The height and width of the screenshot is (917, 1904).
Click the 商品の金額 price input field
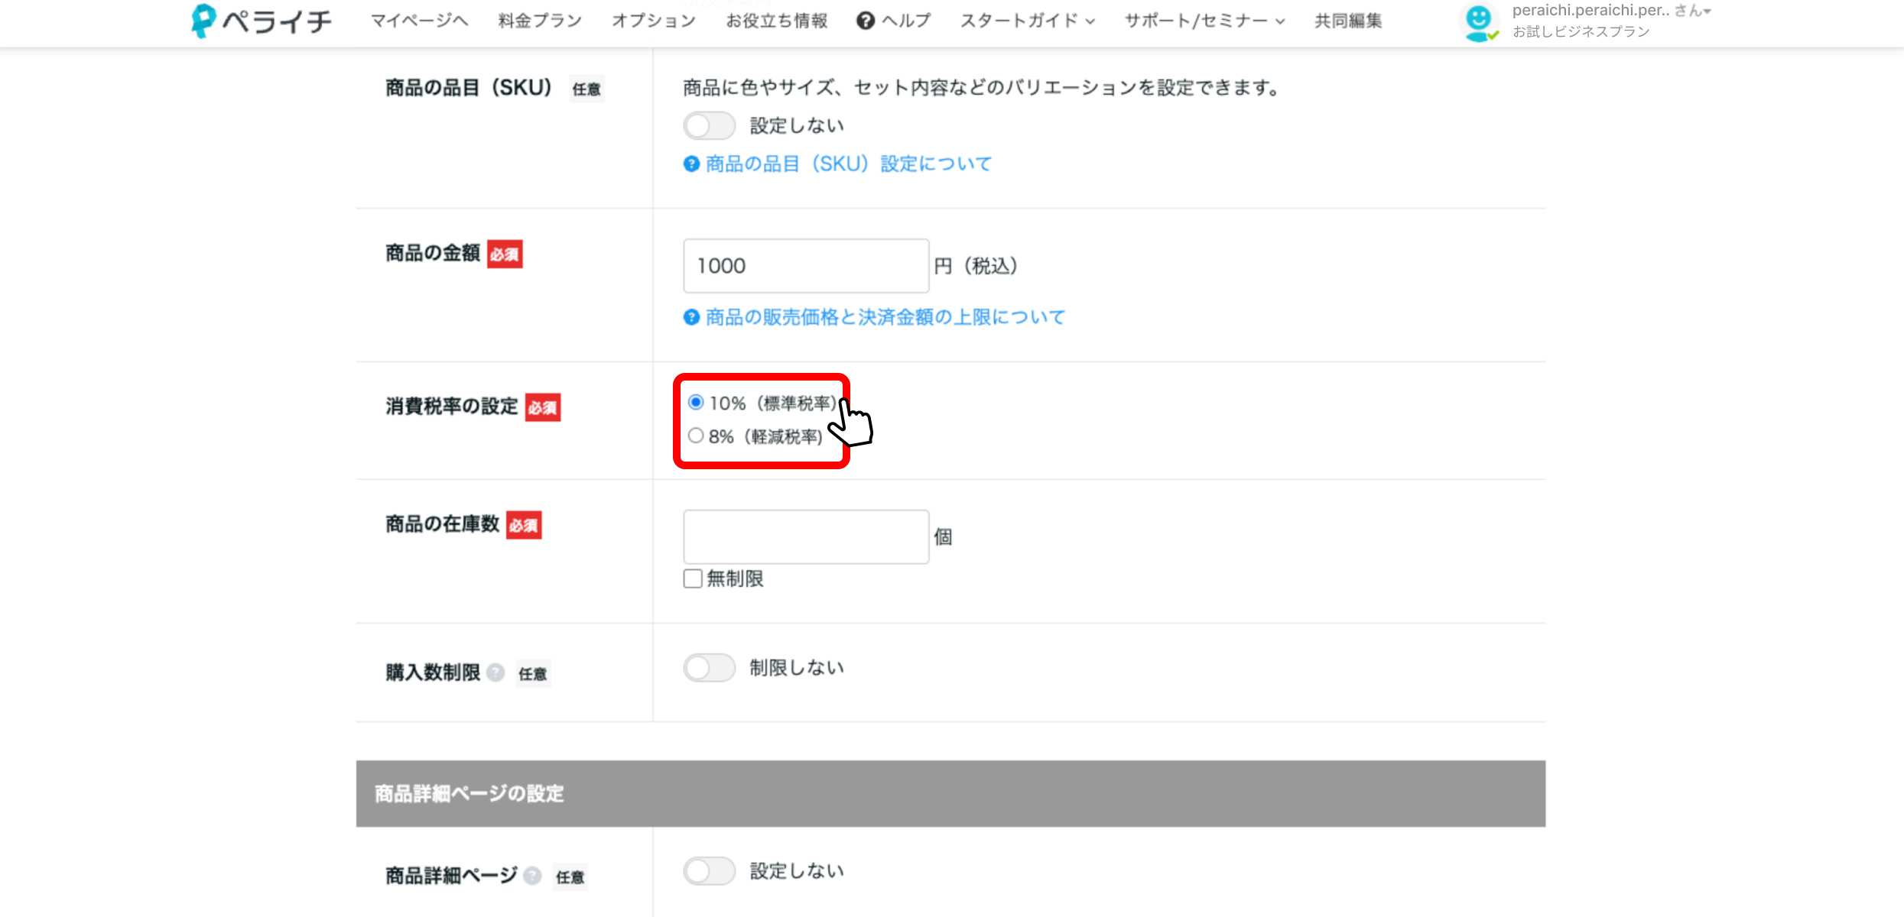(806, 266)
